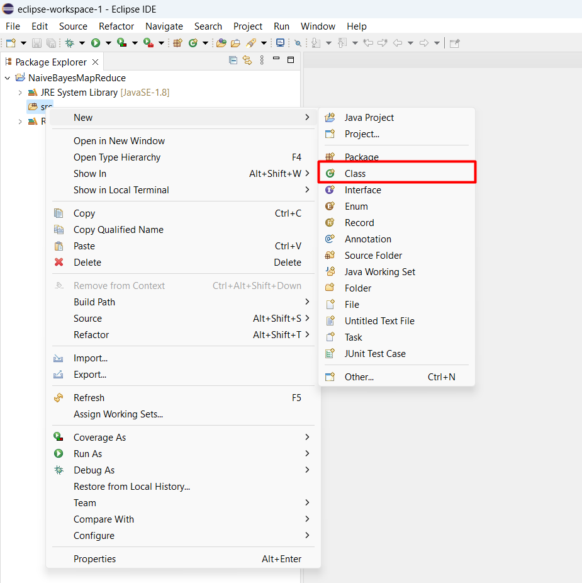
Task: Click Collapse All icon in Package Explorer
Action: coord(233,61)
